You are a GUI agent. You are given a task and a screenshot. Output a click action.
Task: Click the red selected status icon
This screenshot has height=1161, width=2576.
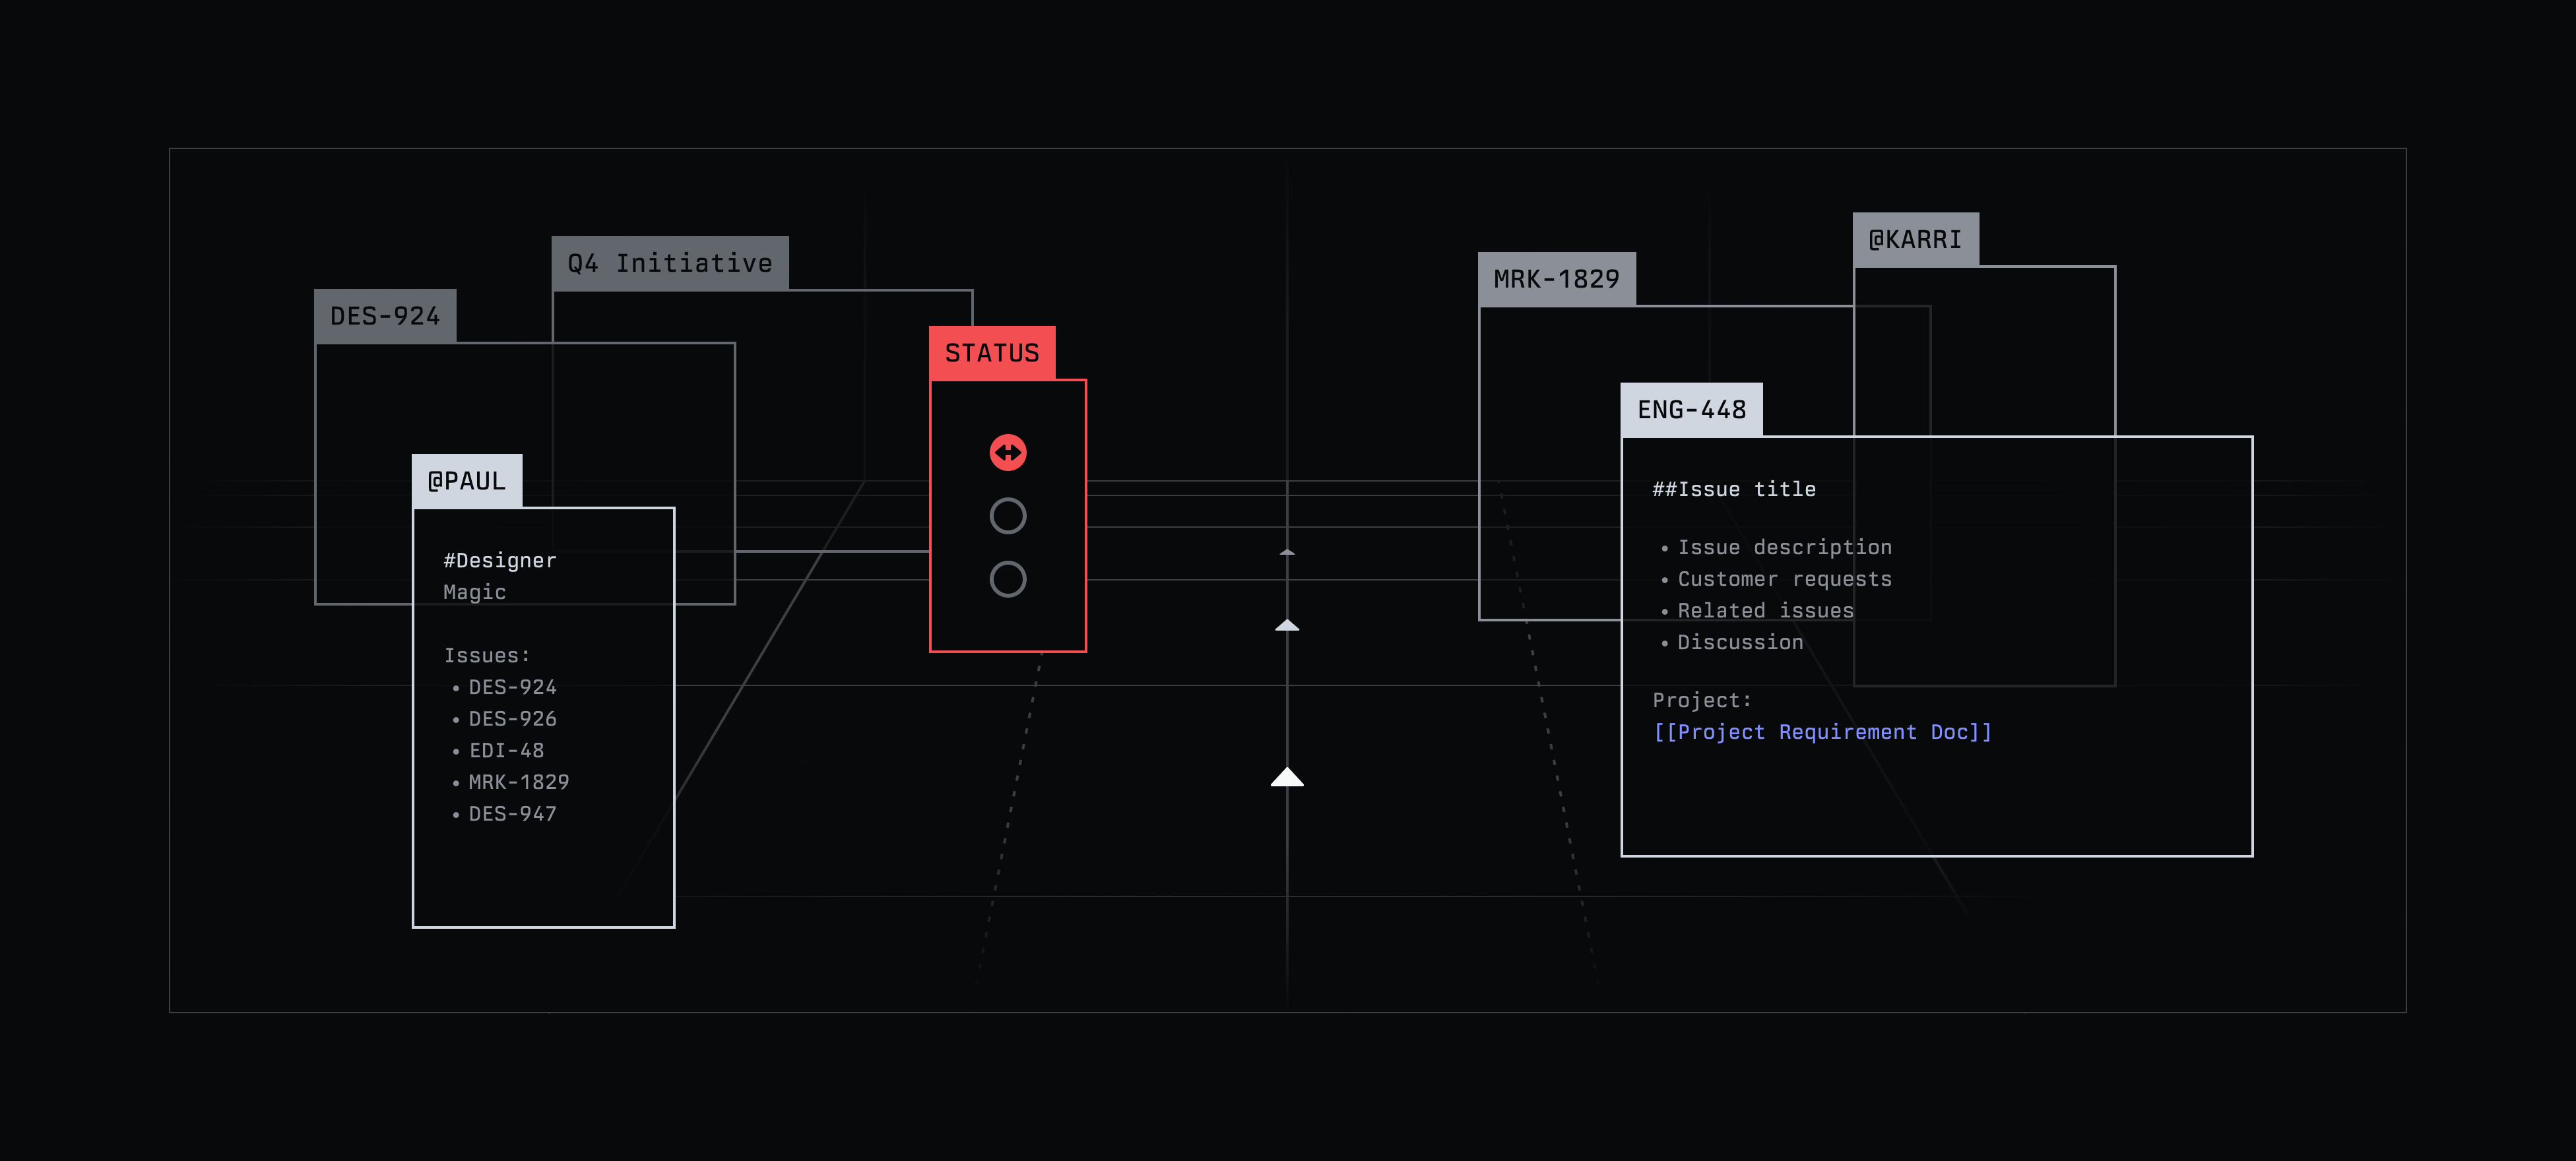[1007, 453]
